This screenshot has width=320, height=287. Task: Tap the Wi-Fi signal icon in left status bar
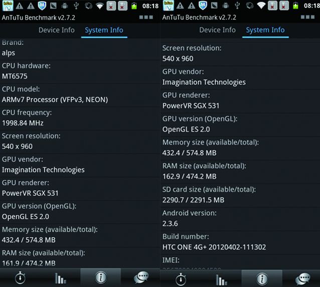coord(100,6)
